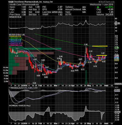The width and height of the screenshot is (122, 125).
Task: Click the VWAP value 1.02
Action: pos(60,15)
